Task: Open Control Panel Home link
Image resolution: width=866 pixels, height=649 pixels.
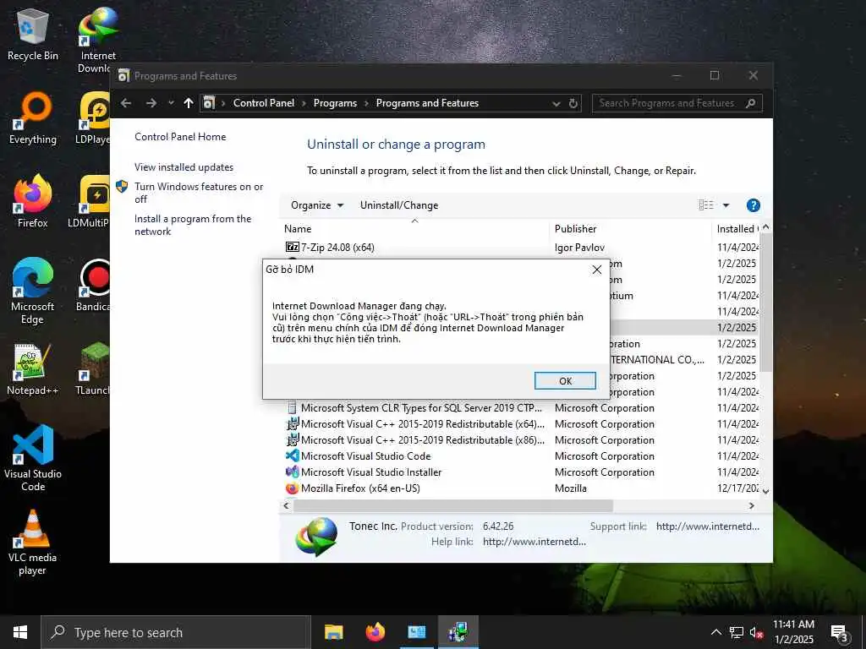Action: tap(180, 137)
